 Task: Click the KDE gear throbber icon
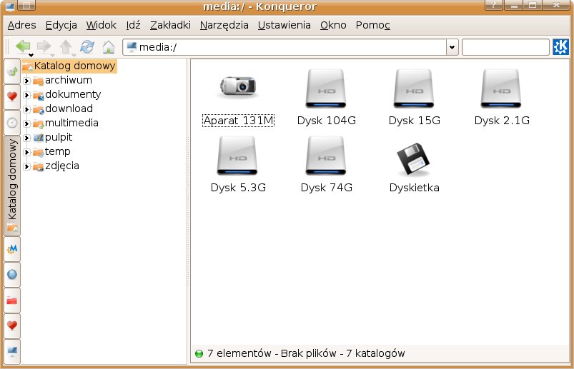pyautogui.click(x=561, y=47)
